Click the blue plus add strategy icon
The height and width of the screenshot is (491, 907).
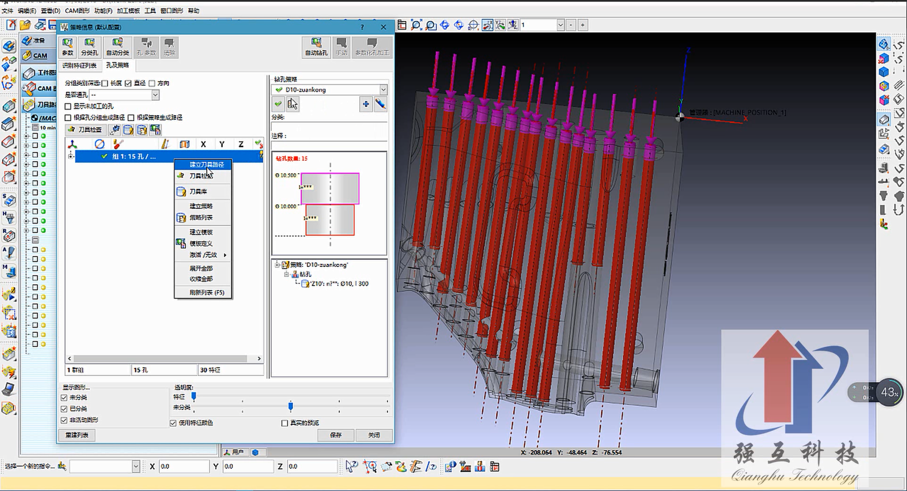coord(366,104)
